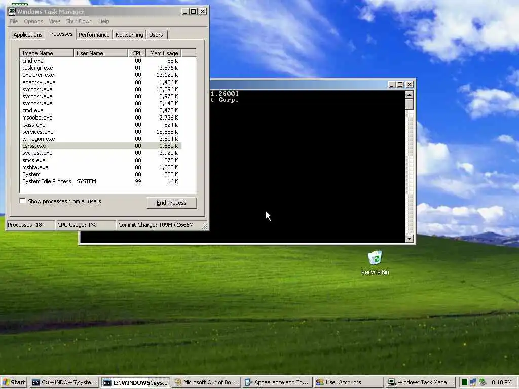Click green CPU meter tray icon
Screen dimensions: 519x389
[464, 382]
